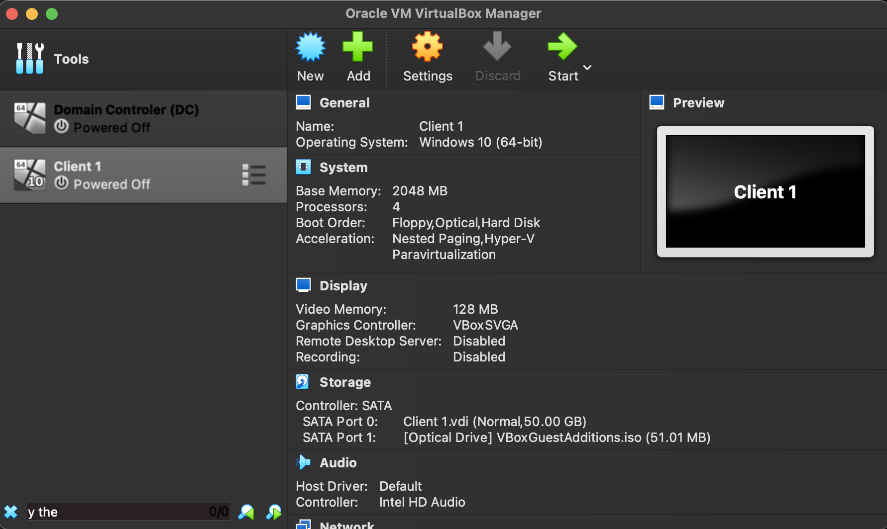Open the Audio section header
The image size is (887, 529).
pyautogui.click(x=338, y=463)
